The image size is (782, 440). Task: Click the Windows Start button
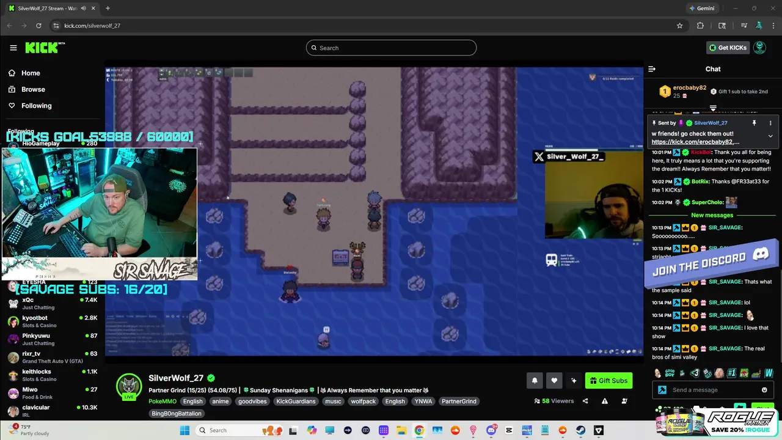185,430
